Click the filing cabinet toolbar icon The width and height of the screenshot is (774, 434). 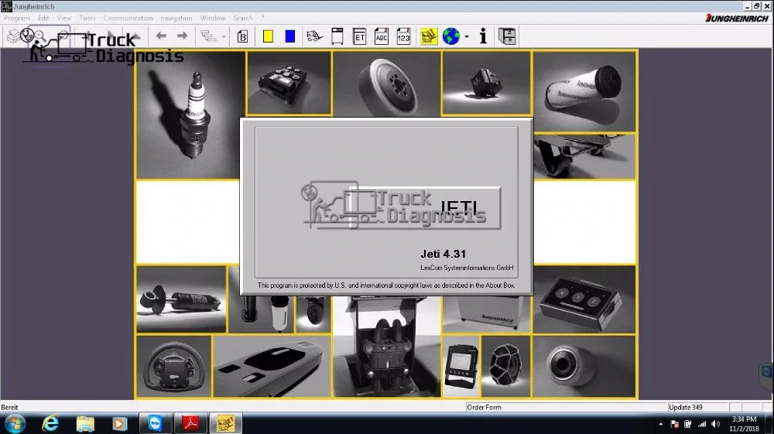point(507,36)
